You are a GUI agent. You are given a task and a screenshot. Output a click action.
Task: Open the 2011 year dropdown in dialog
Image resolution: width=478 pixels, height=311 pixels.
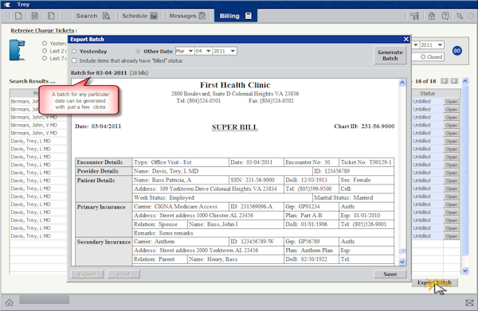click(225, 51)
